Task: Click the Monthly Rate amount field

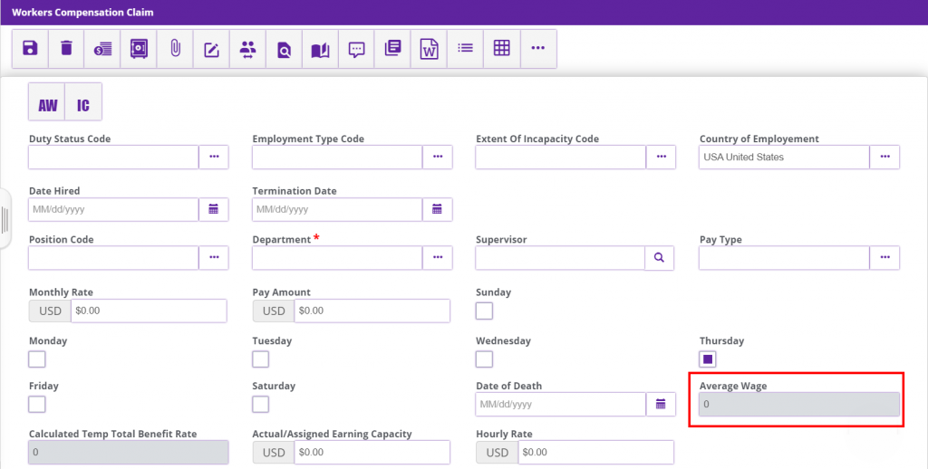Action: click(149, 311)
